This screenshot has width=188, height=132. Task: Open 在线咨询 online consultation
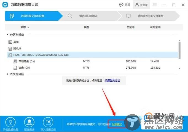[x=29, y=124]
